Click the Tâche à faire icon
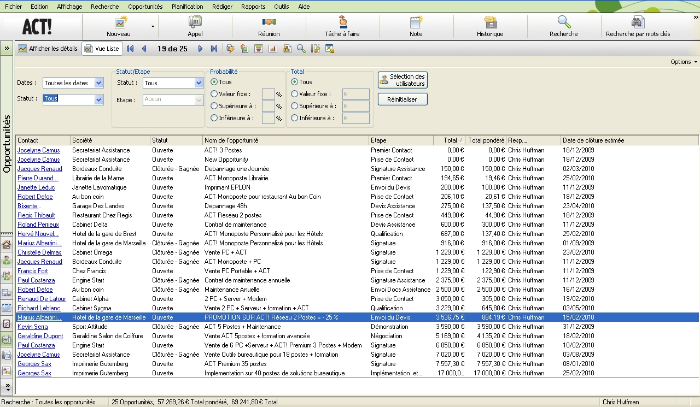This screenshot has width=700, height=407. point(342,22)
